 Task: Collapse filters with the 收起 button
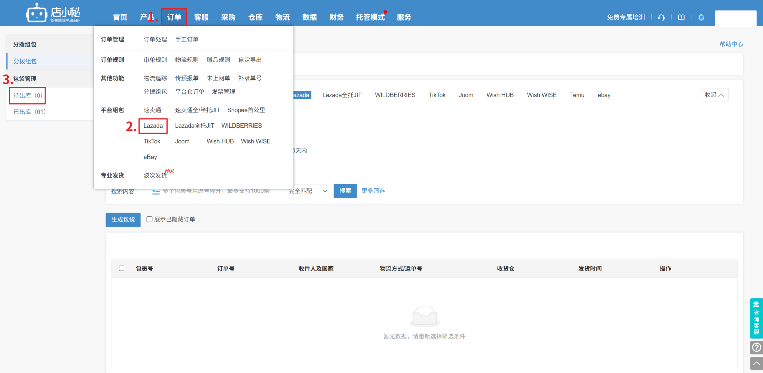coord(714,95)
